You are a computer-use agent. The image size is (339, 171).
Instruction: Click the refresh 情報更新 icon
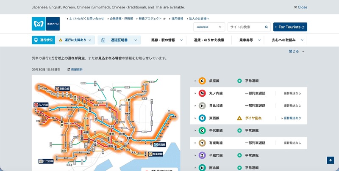point(69,69)
